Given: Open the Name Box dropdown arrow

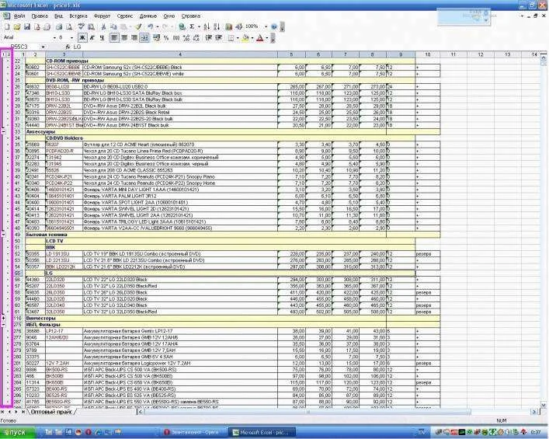Looking at the screenshot, I should click(x=43, y=47).
